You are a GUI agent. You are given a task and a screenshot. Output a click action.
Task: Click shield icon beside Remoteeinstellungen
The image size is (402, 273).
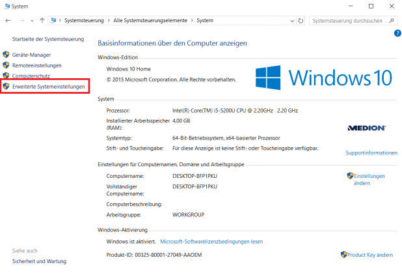point(6,65)
